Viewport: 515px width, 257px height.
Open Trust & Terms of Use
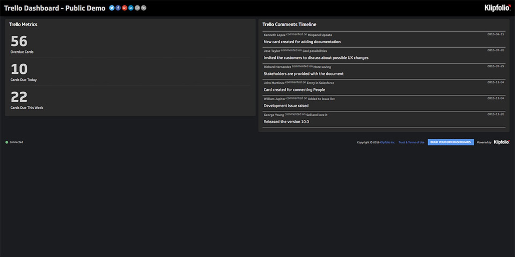411,142
